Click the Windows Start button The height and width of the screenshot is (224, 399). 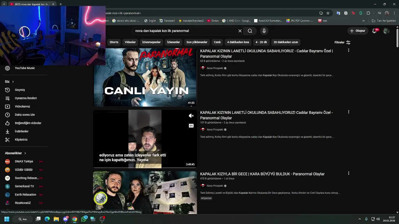click(x=7, y=219)
